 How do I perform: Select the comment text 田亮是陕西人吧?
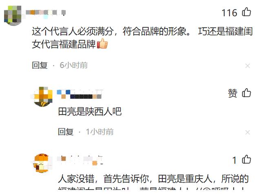(90, 111)
